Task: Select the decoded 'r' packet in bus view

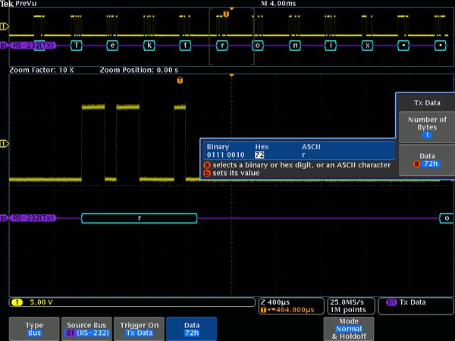Action: [139, 218]
